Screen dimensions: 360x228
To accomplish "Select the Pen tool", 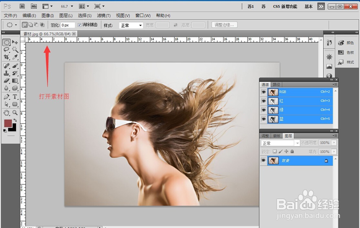I will tap(6, 97).
